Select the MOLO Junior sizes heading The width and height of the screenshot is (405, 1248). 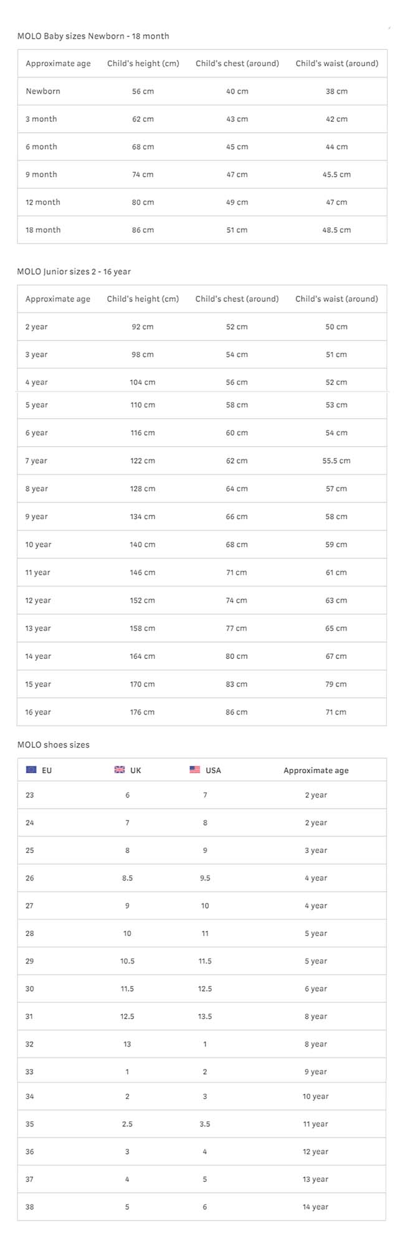click(x=74, y=271)
